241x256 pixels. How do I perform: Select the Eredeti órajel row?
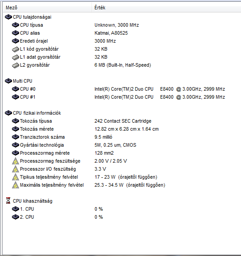point(122,41)
